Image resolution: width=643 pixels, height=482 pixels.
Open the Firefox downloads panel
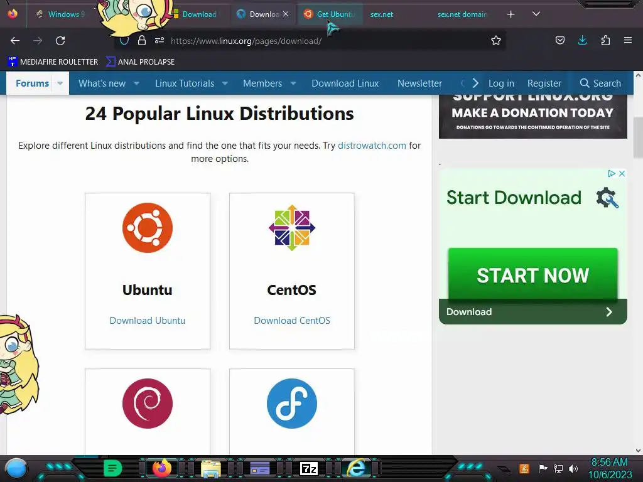click(582, 40)
